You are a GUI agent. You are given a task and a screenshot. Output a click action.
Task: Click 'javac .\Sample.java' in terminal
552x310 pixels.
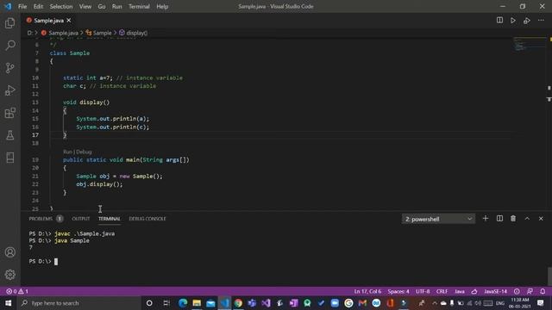point(85,233)
